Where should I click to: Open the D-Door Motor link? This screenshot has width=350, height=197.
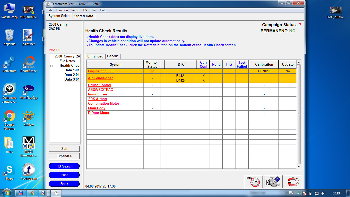click(x=99, y=113)
